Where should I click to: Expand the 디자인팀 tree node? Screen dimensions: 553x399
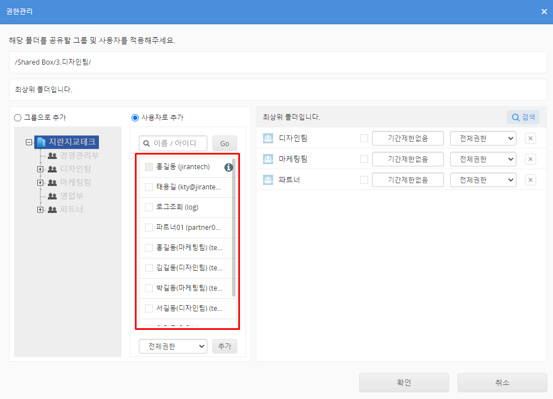click(x=40, y=169)
